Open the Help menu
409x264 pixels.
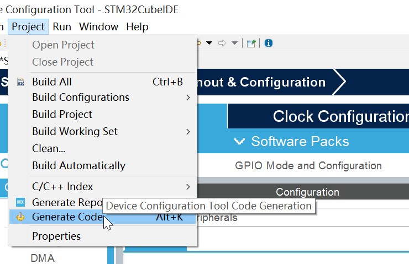click(137, 27)
